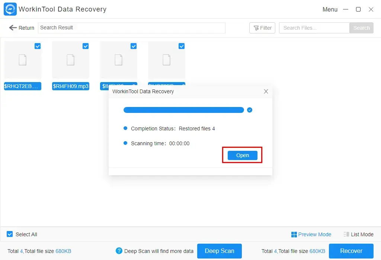Click the Deep Scan help question icon
Image resolution: width=381 pixels, height=260 pixels.
pos(119,251)
